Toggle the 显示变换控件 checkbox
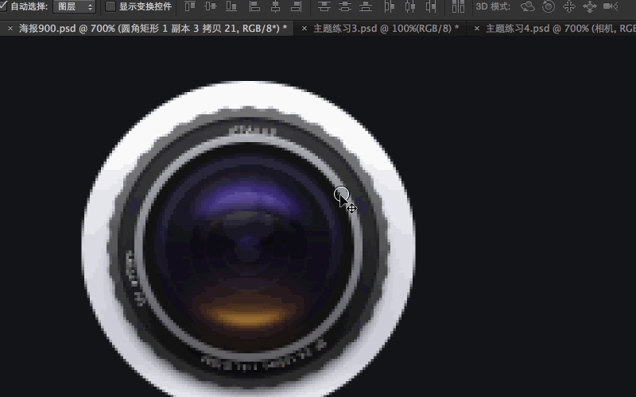This screenshot has height=397, width=636. (x=110, y=6)
